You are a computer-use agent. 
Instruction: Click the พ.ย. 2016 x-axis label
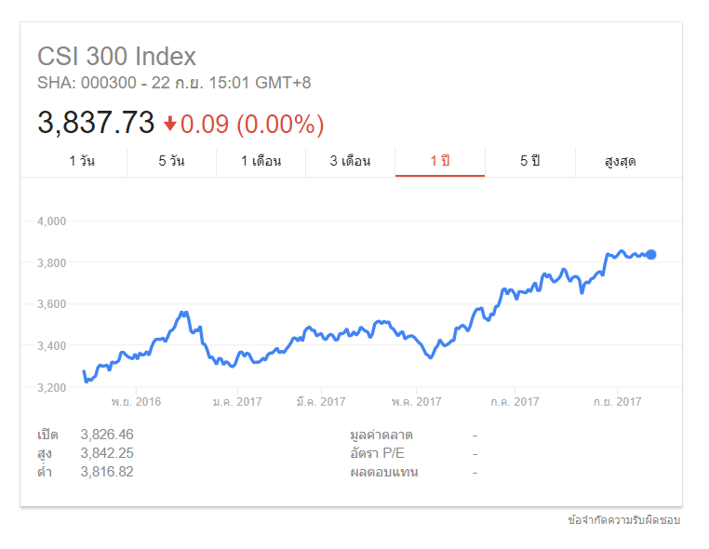pos(136,402)
